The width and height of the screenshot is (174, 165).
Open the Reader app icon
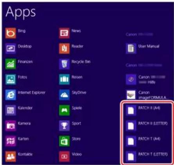(64, 49)
